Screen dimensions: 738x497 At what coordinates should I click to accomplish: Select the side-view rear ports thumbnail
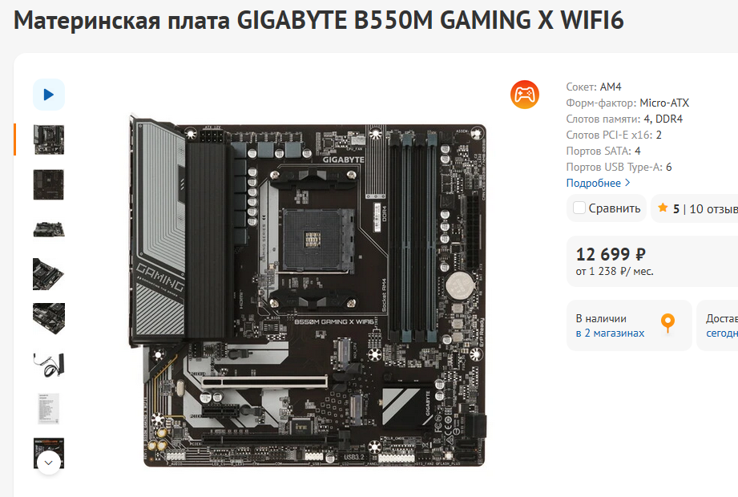click(x=48, y=230)
